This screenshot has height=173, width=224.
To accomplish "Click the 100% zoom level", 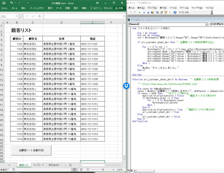I will coord(120,170).
